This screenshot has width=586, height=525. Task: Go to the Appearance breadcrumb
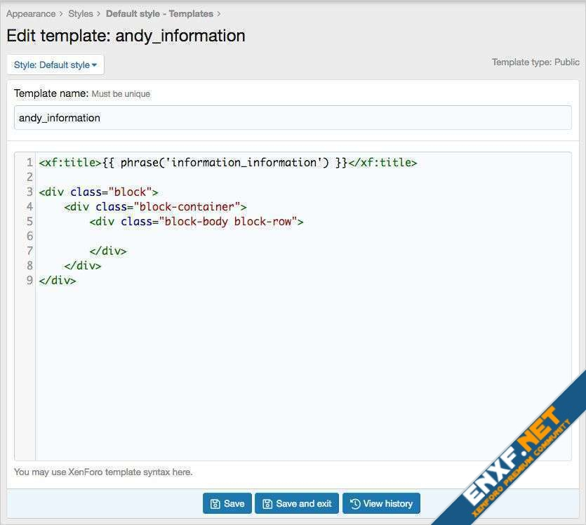[x=31, y=13]
